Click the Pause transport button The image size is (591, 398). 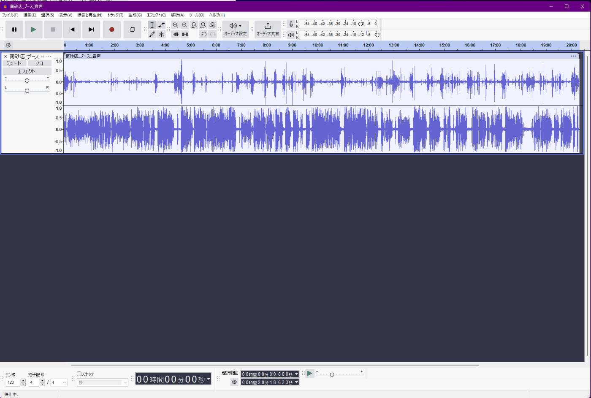pyautogui.click(x=14, y=30)
